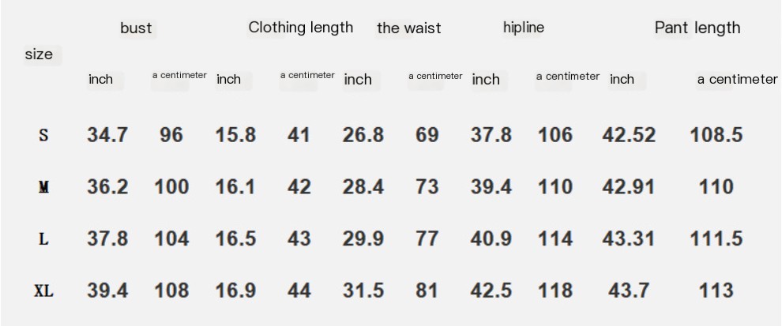Click the pant length value 43.7
Viewport: 782px width, 326px height.
point(629,290)
